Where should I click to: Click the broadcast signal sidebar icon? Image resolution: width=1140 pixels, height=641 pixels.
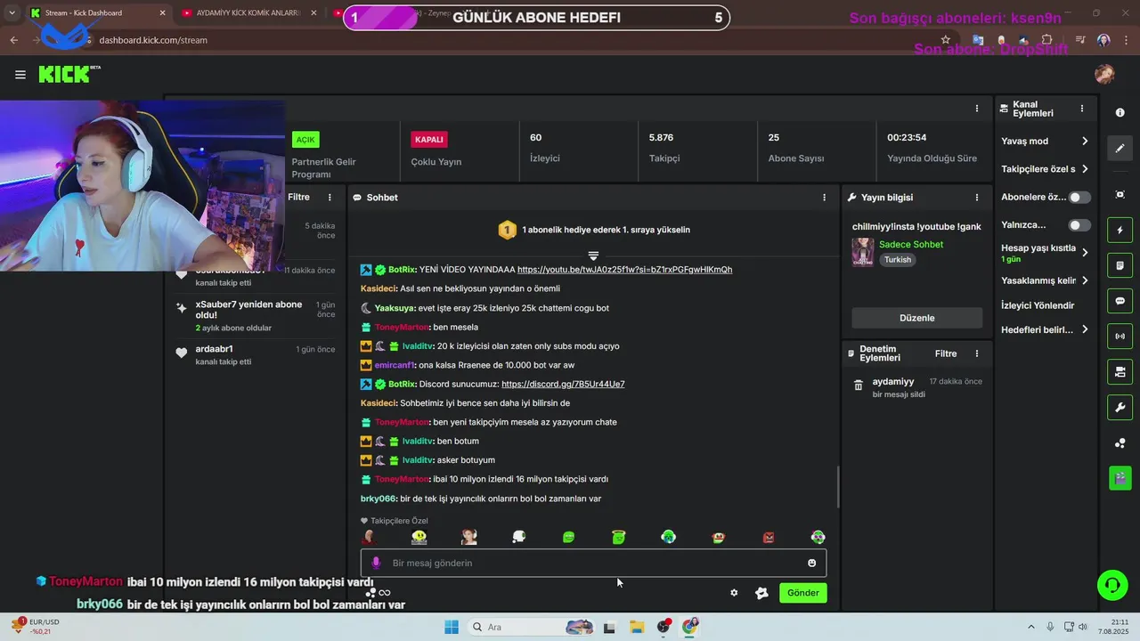(x=1120, y=337)
